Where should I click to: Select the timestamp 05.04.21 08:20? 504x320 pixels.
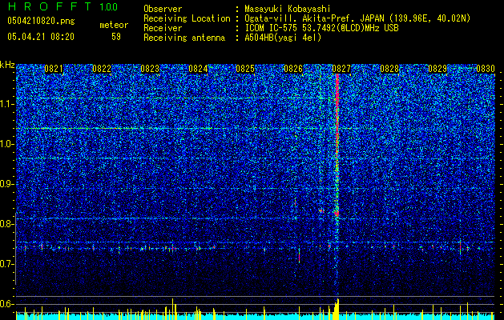tap(41, 37)
